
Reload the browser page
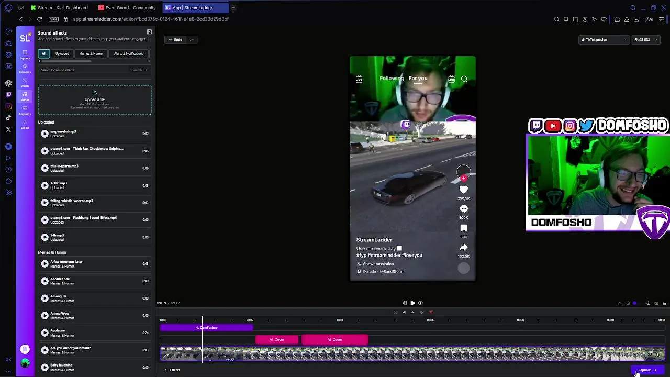point(39,19)
